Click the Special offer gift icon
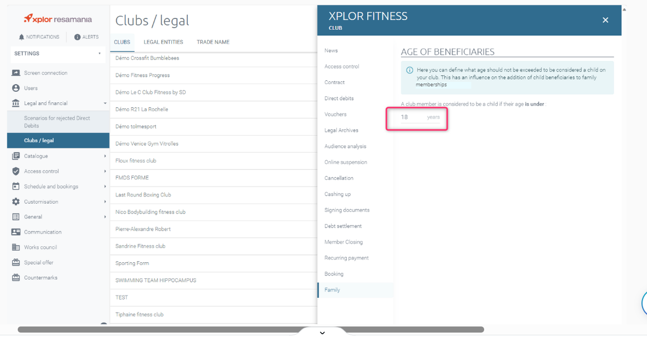Image resolution: width=647 pixels, height=337 pixels. pyautogui.click(x=16, y=262)
